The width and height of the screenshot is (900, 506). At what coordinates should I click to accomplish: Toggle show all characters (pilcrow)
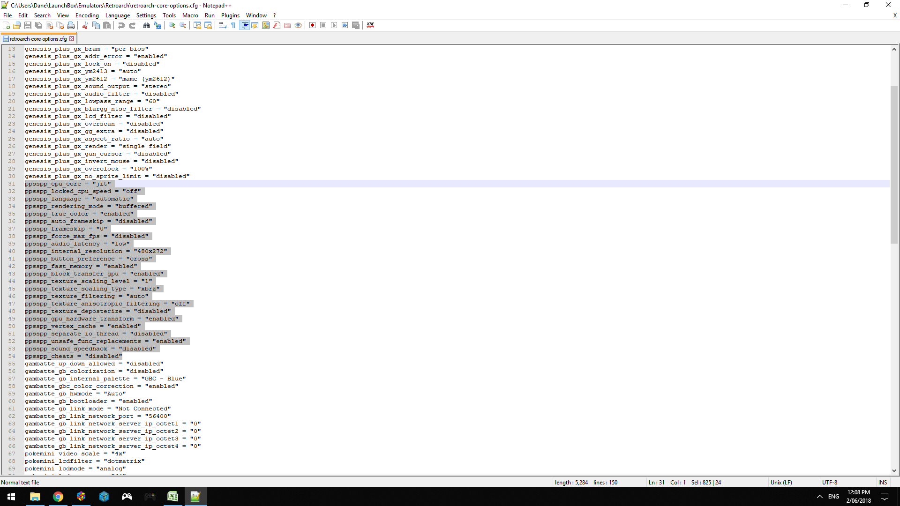click(x=233, y=25)
